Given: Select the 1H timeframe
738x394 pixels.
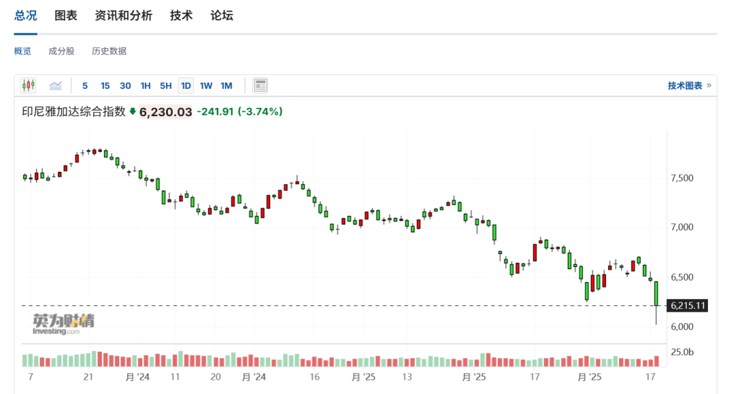Looking at the screenshot, I should tap(146, 85).
